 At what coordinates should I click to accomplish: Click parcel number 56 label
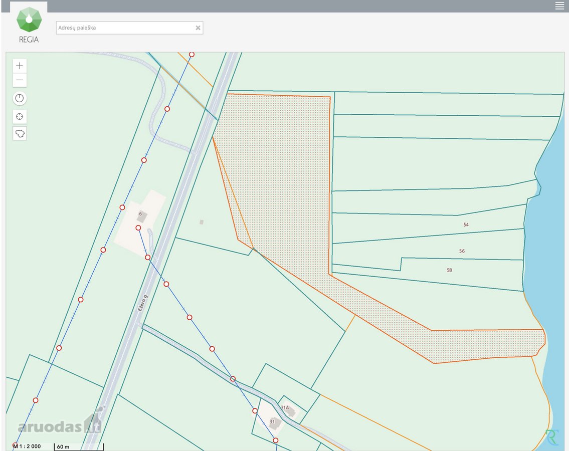click(x=462, y=251)
